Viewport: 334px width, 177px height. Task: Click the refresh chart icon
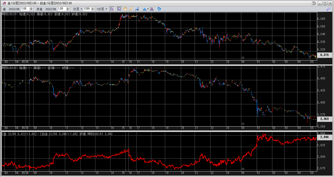(159, 9)
